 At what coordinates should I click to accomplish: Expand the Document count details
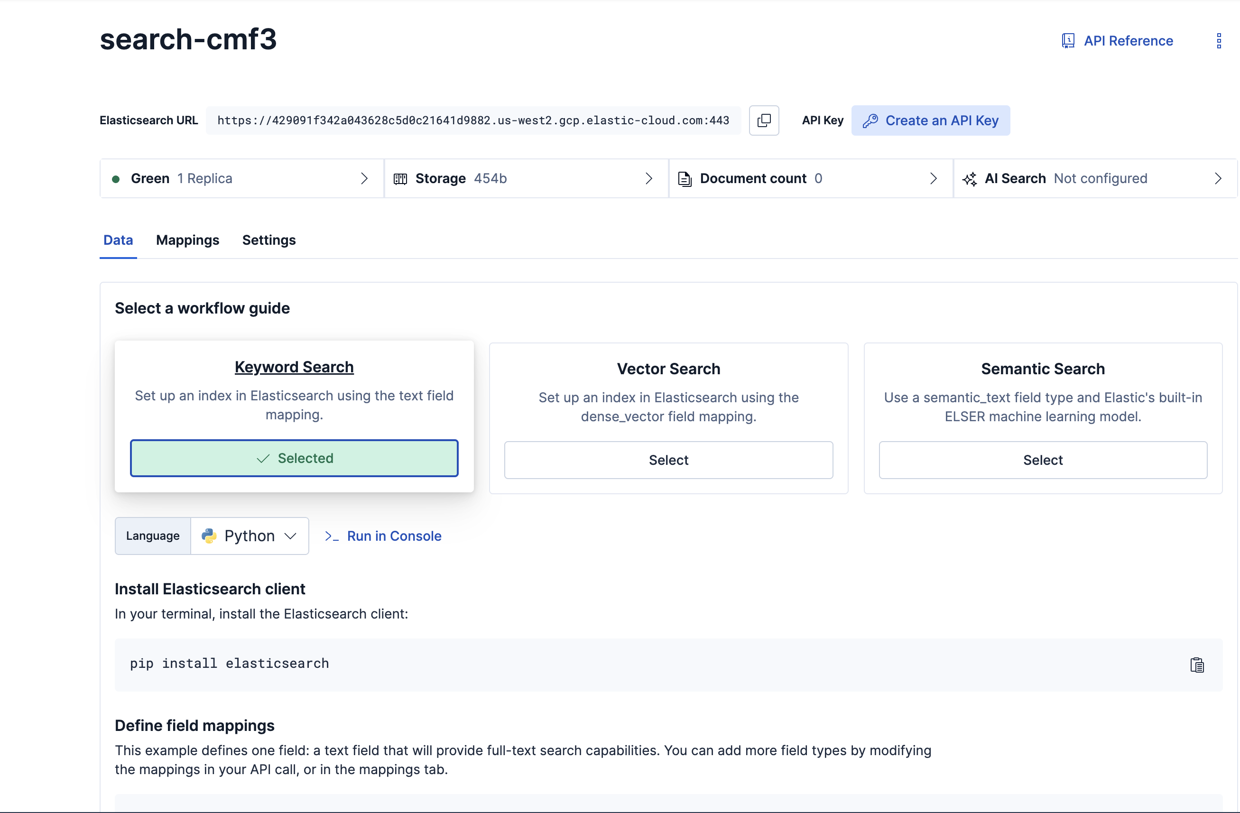click(x=933, y=178)
